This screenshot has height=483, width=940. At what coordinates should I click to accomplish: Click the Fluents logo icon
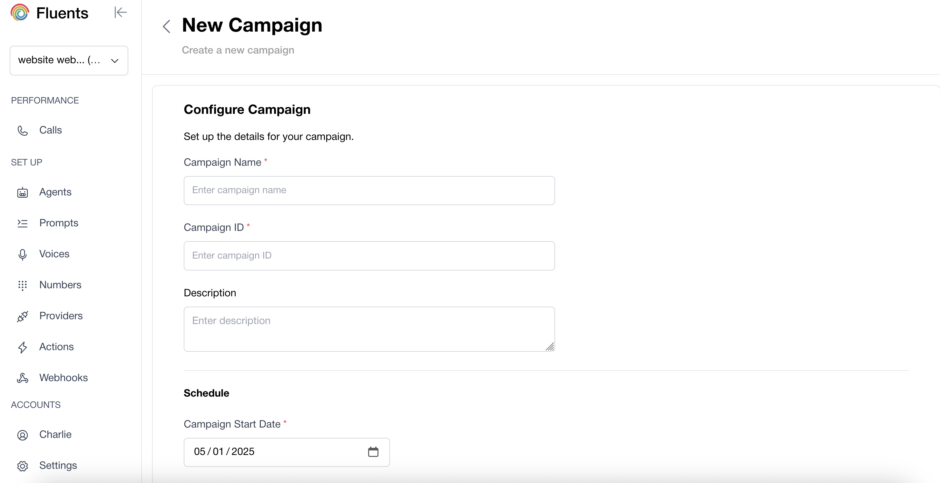[20, 13]
